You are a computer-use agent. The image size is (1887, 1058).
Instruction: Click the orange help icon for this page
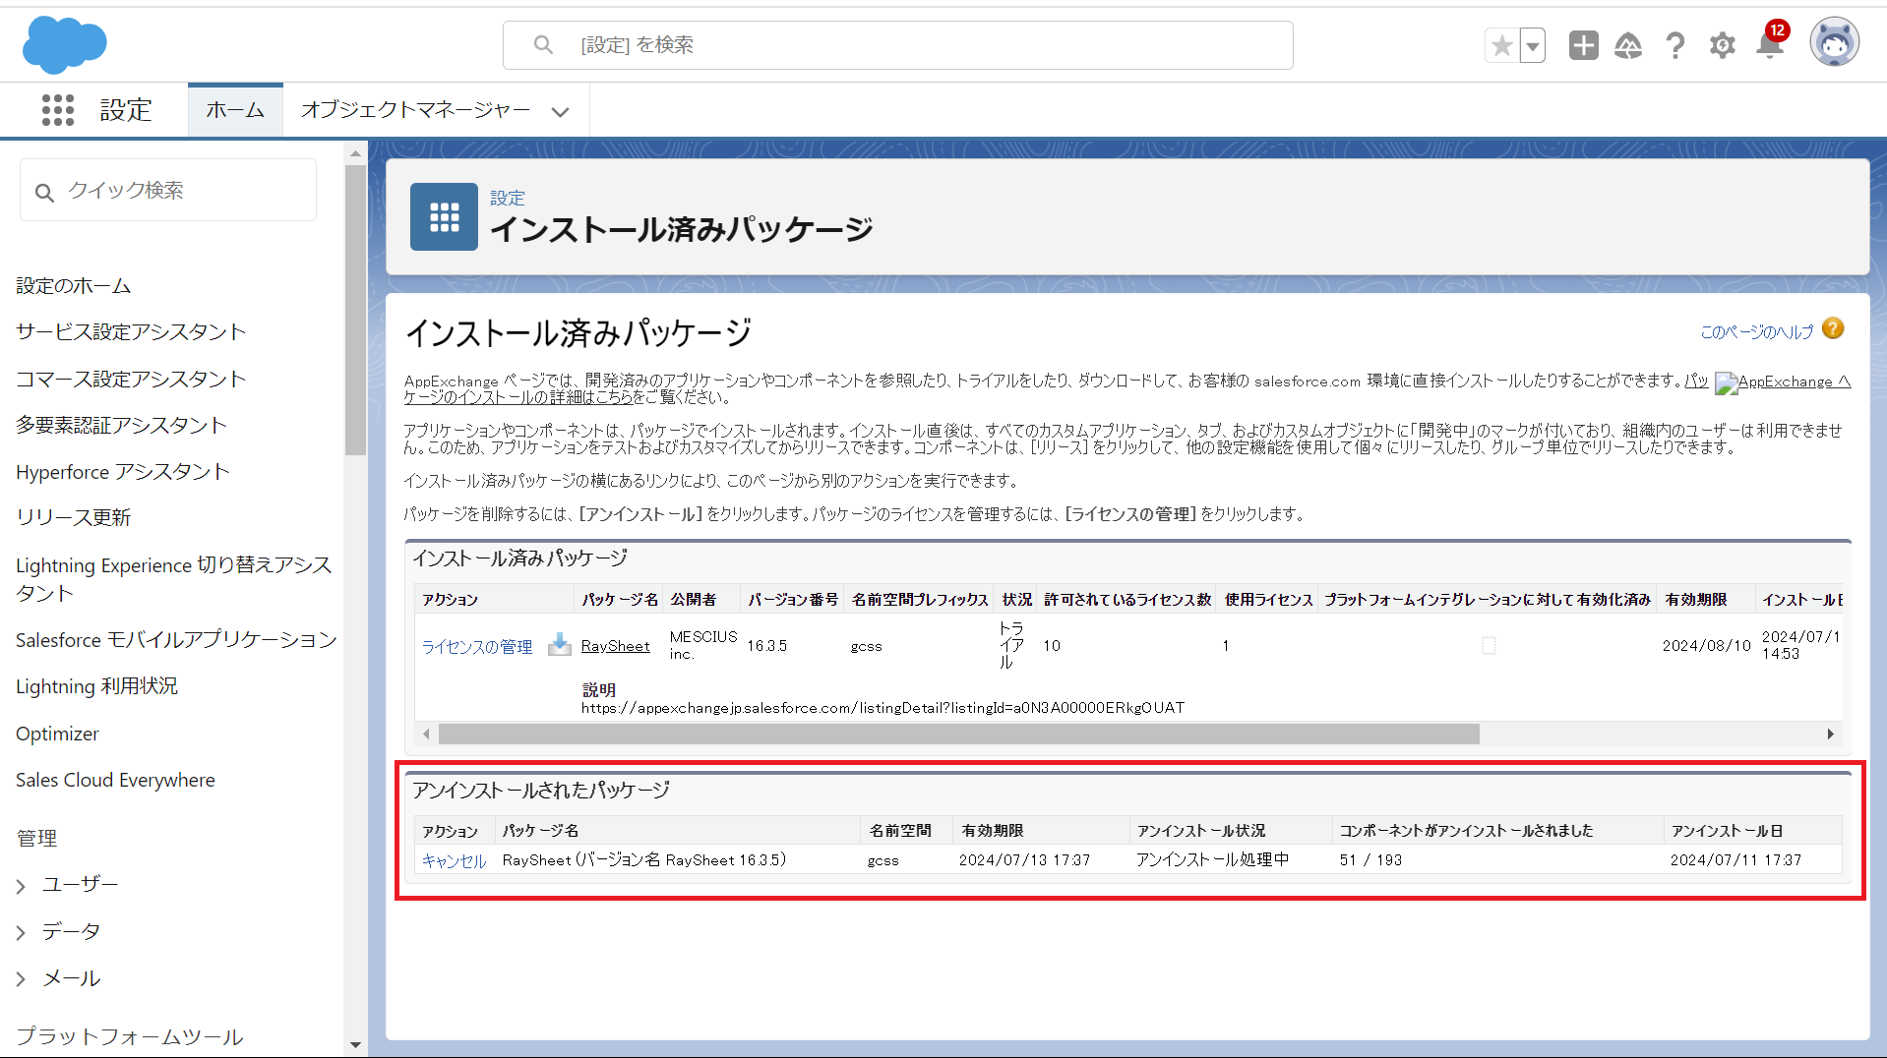click(x=1833, y=328)
